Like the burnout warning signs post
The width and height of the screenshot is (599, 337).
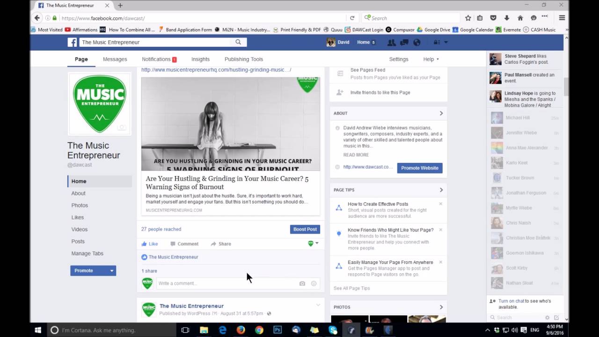pyautogui.click(x=149, y=243)
